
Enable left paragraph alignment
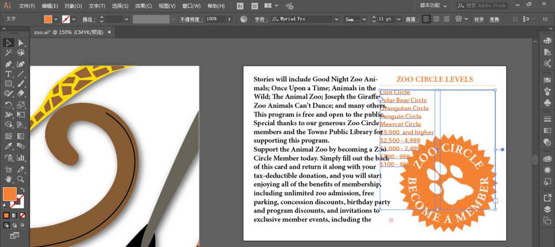426,19
